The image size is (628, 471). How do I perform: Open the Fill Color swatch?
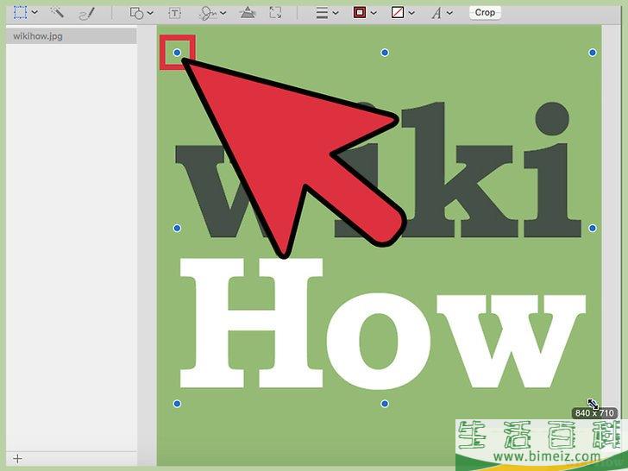[x=398, y=13]
